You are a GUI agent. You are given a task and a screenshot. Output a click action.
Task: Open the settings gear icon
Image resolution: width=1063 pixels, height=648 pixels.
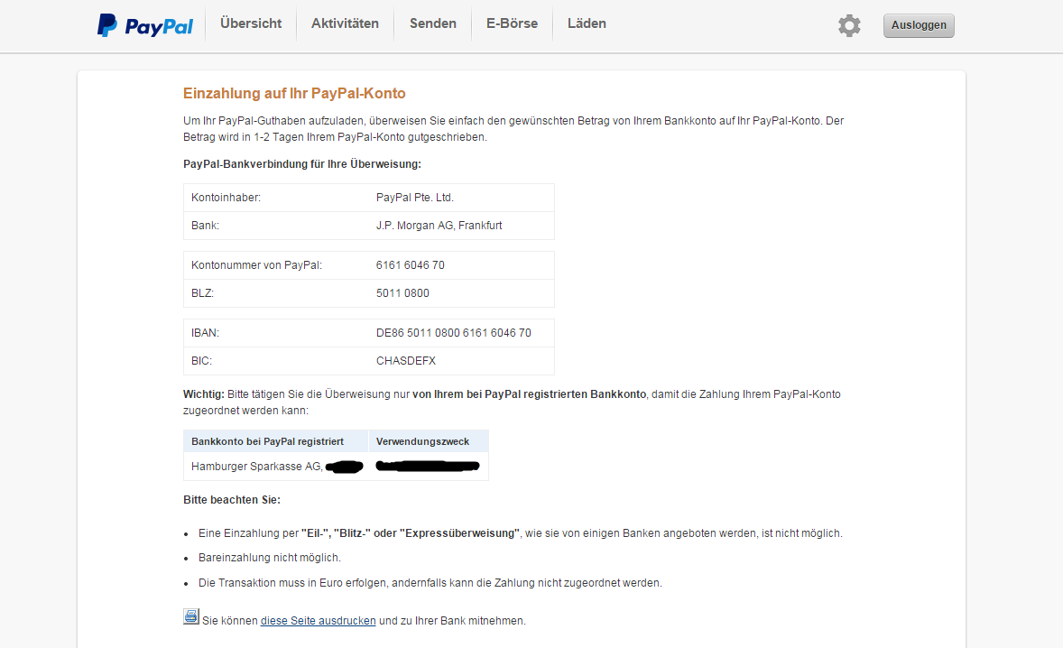point(849,26)
